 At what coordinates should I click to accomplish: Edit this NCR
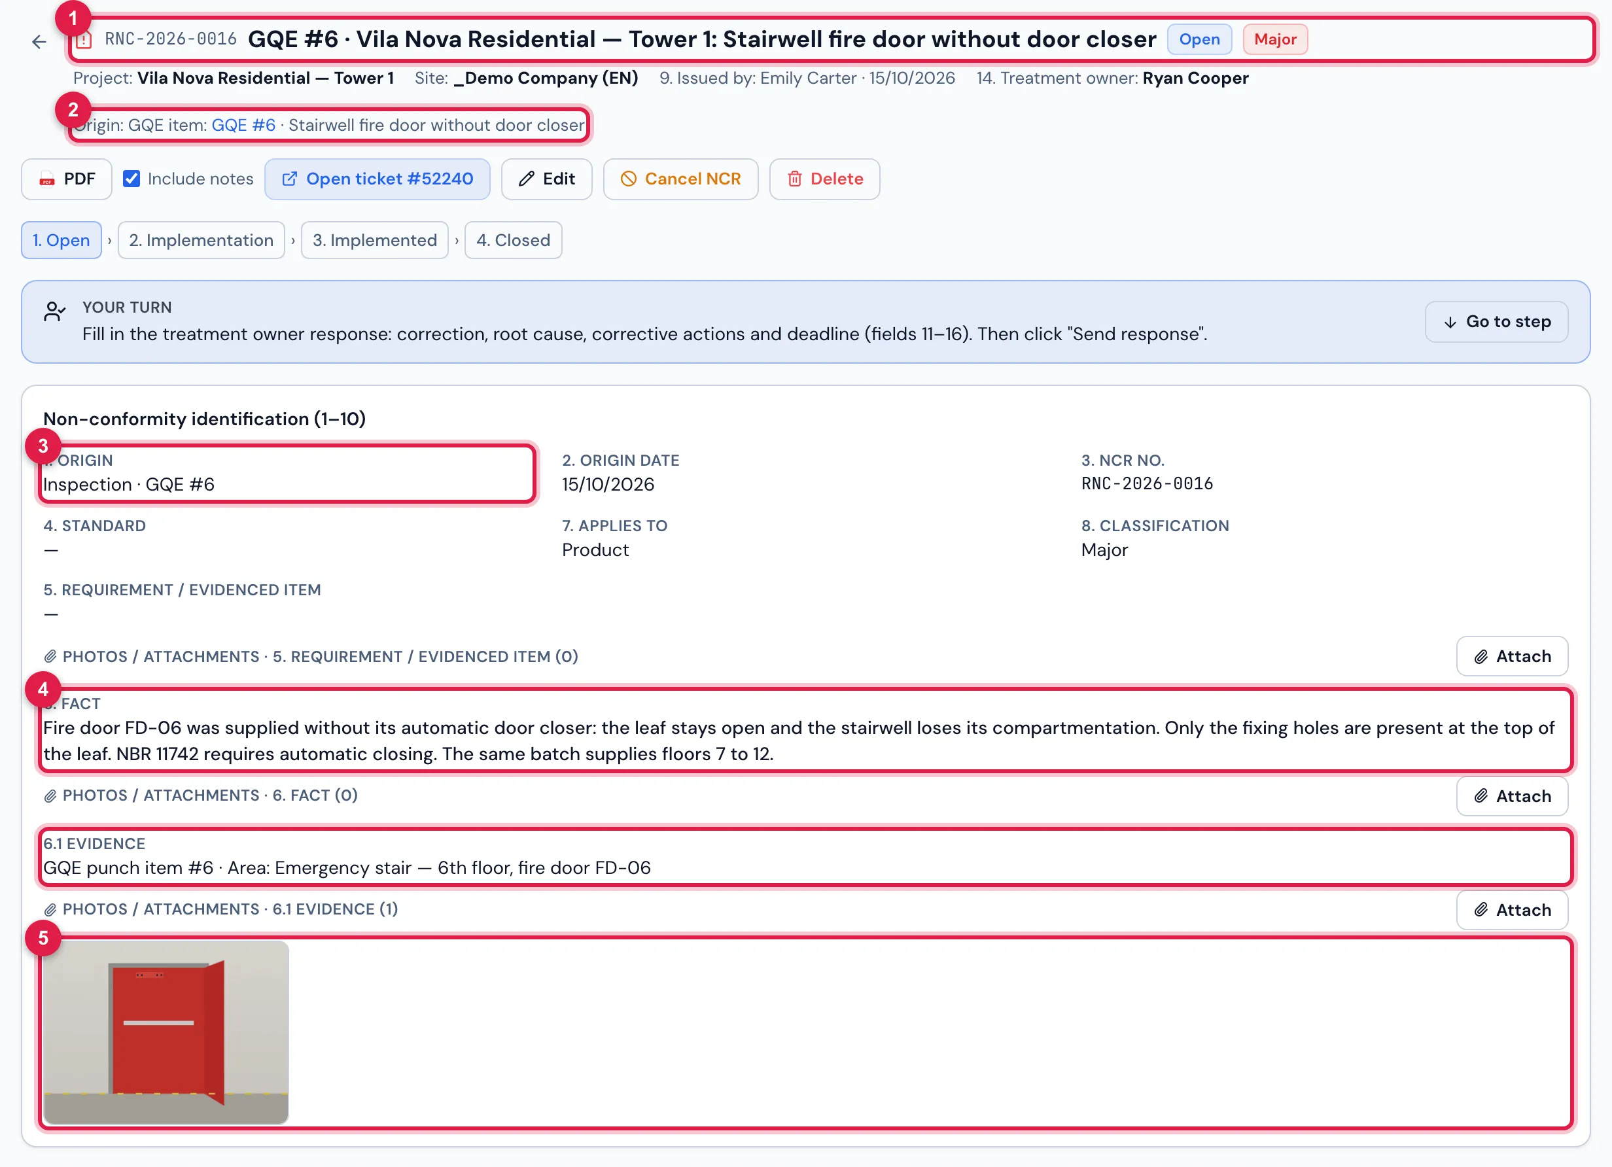546,179
